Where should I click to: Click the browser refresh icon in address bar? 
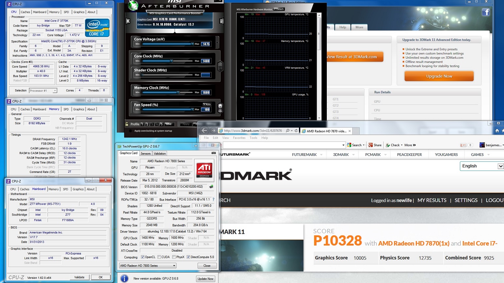click(x=296, y=131)
